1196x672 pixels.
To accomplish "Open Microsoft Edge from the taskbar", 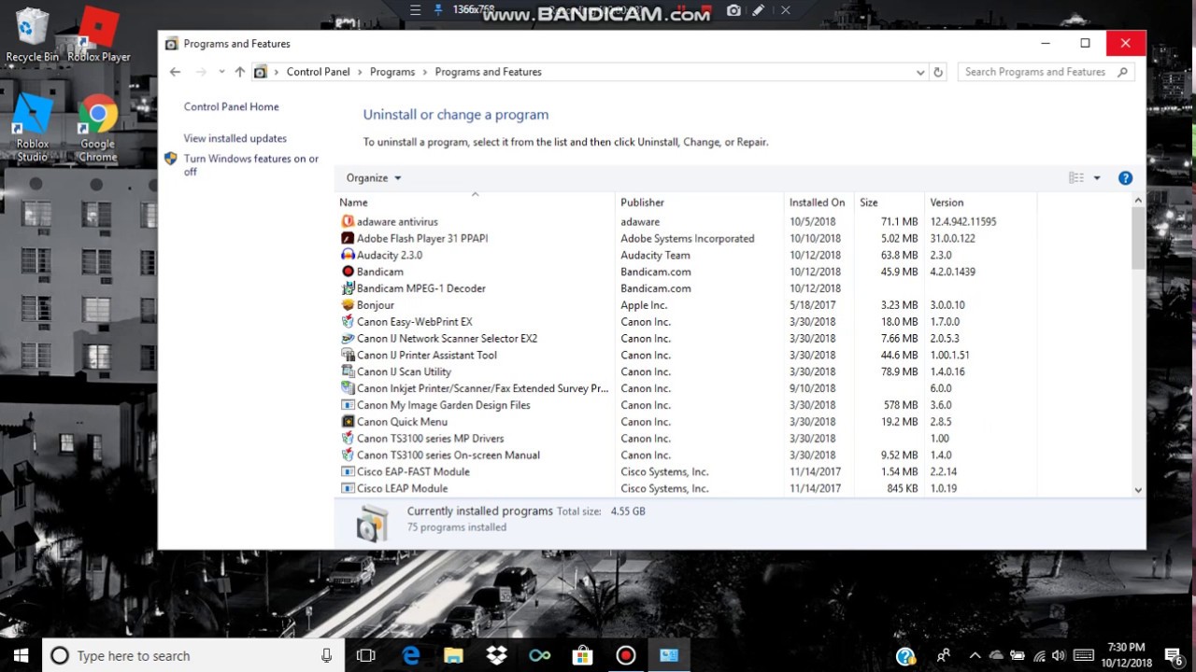I will point(411,655).
